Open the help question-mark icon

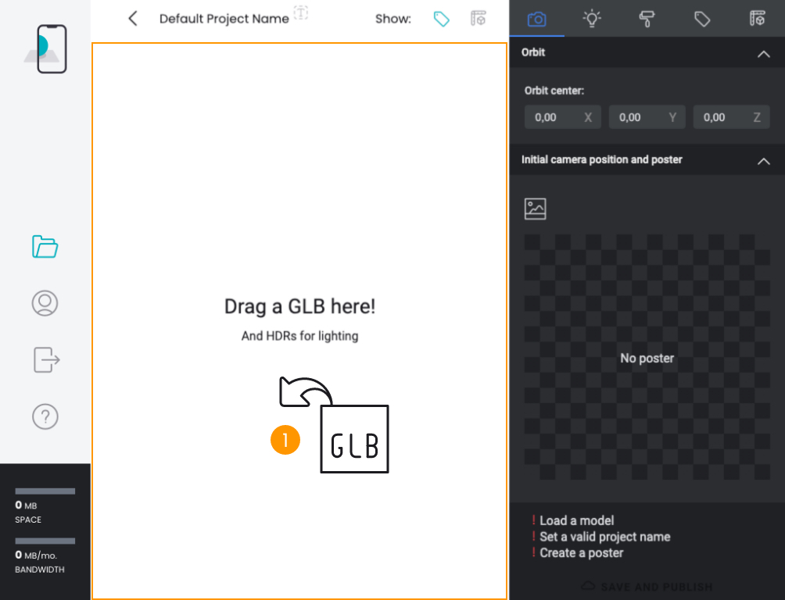tap(45, 416)
